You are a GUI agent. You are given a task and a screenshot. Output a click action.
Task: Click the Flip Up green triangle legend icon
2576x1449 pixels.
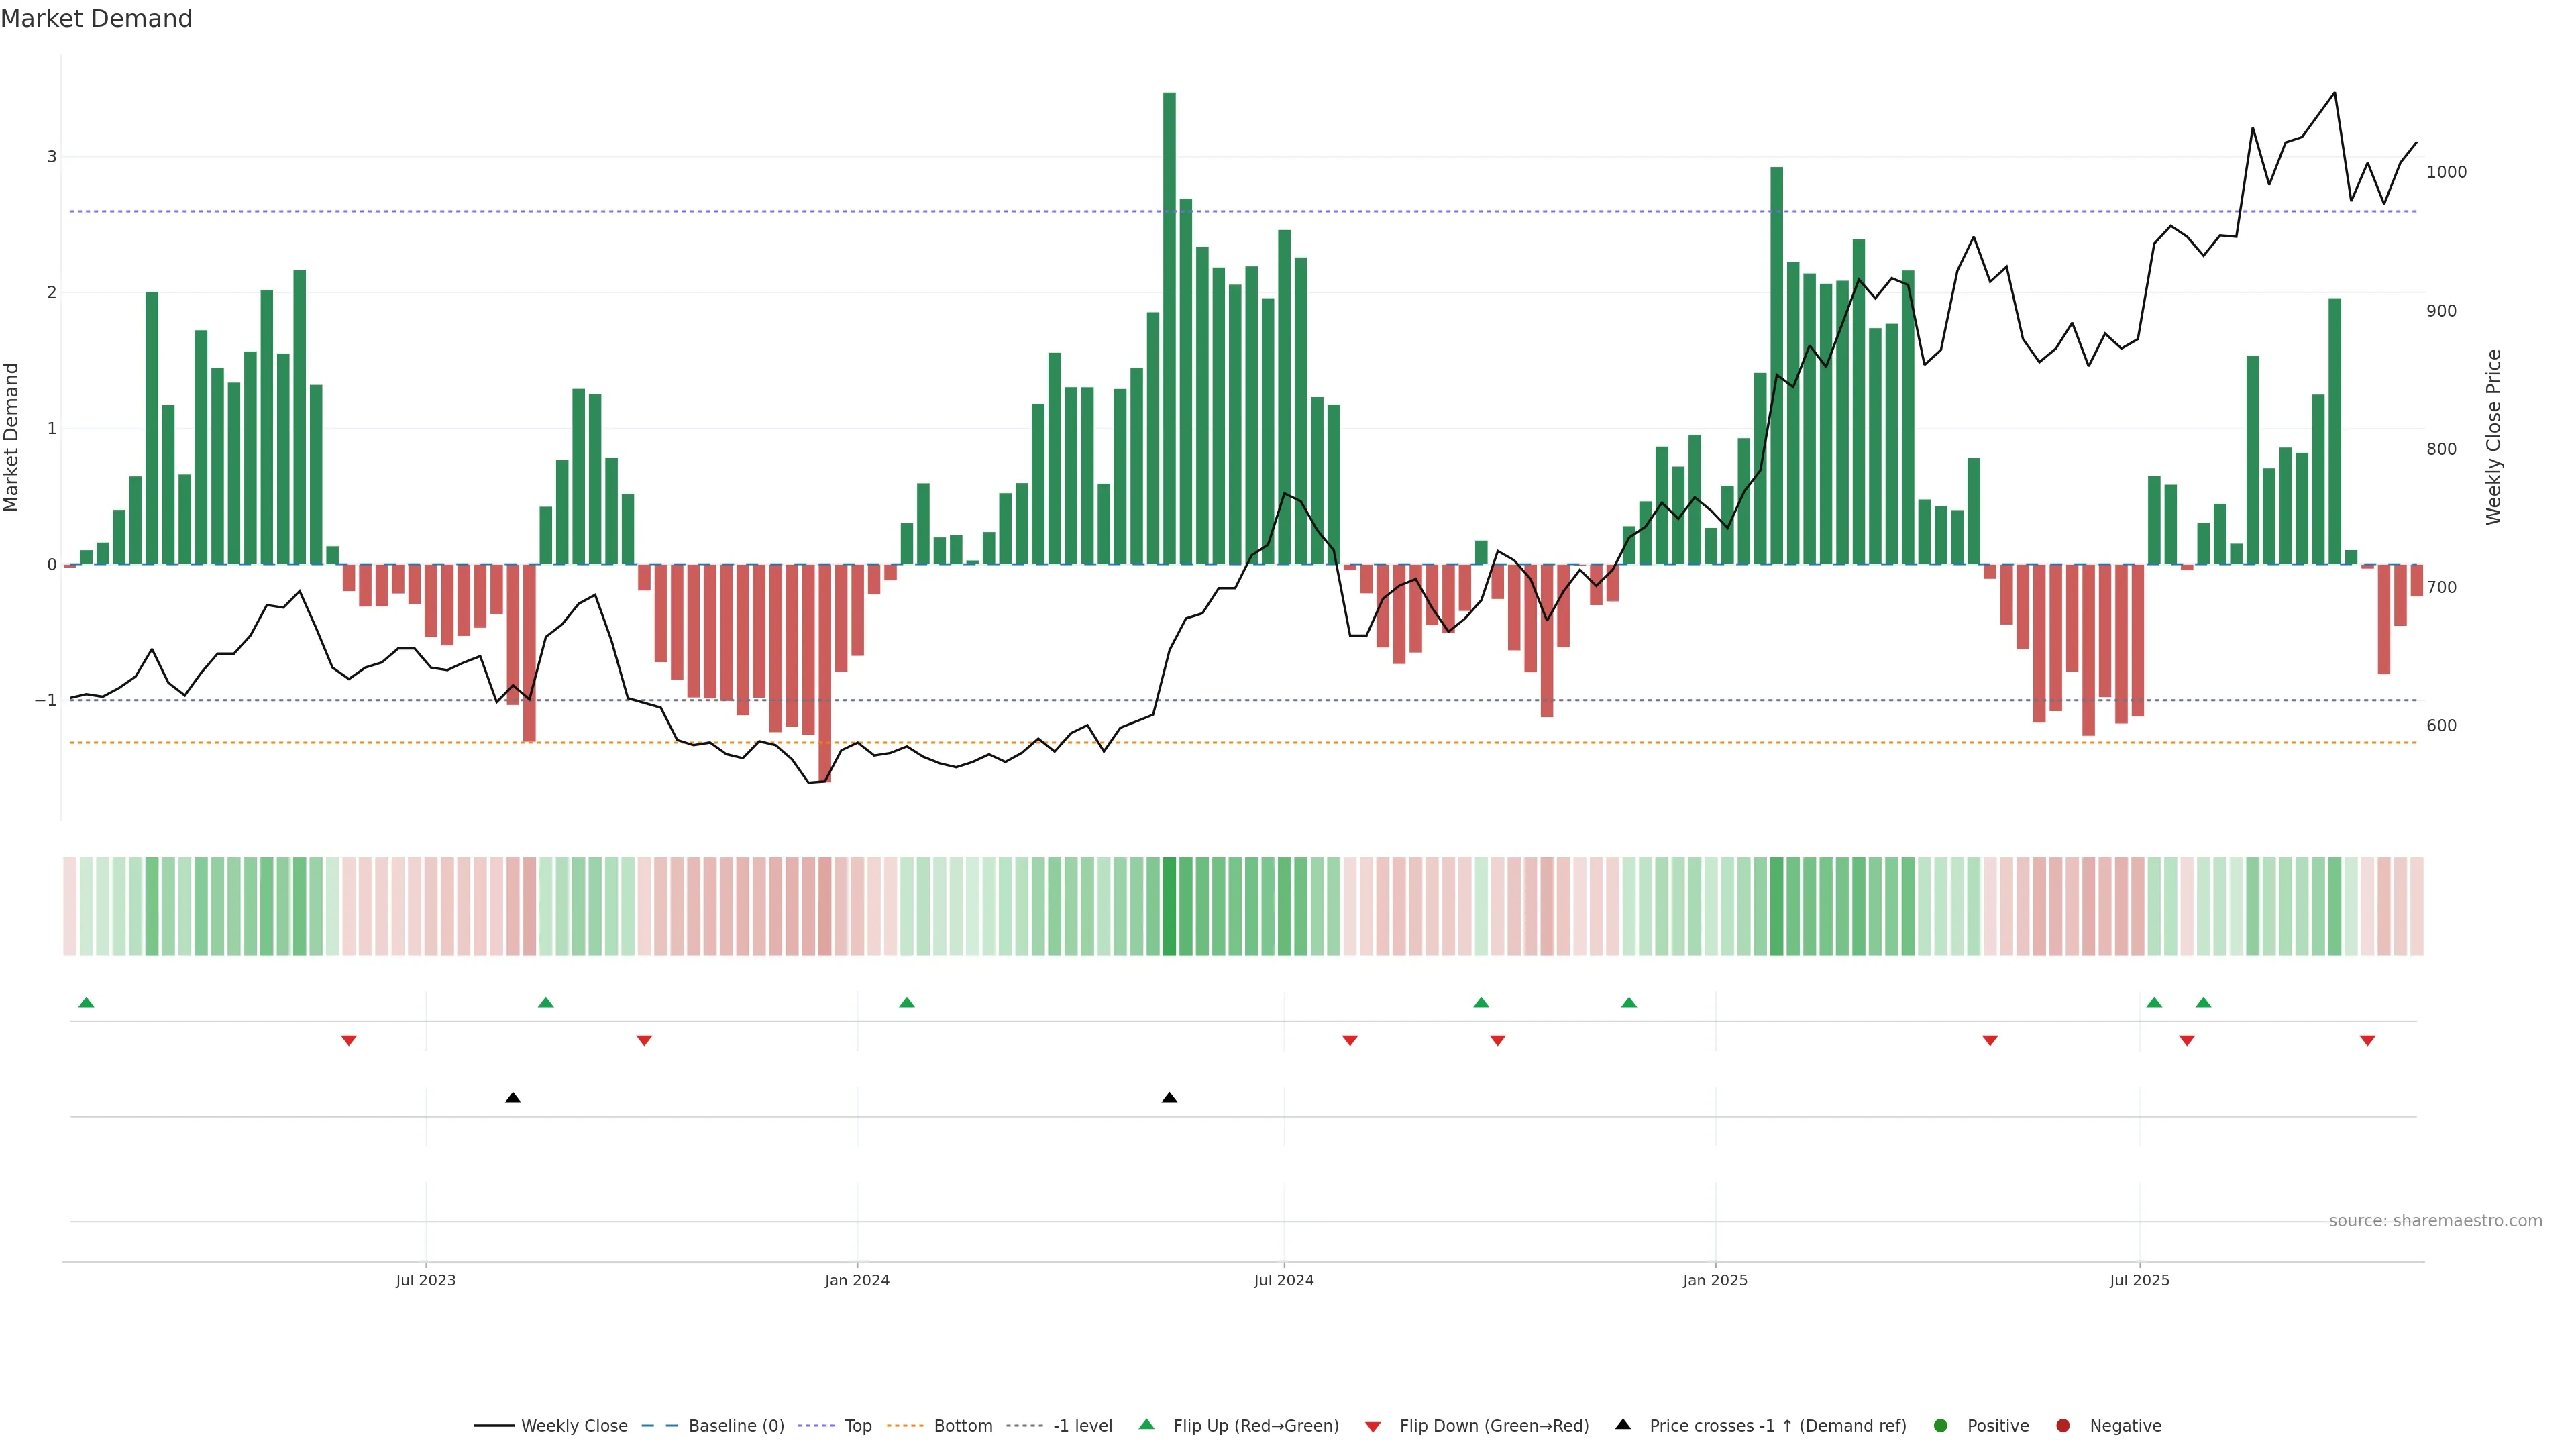tap(1146, 1424)
